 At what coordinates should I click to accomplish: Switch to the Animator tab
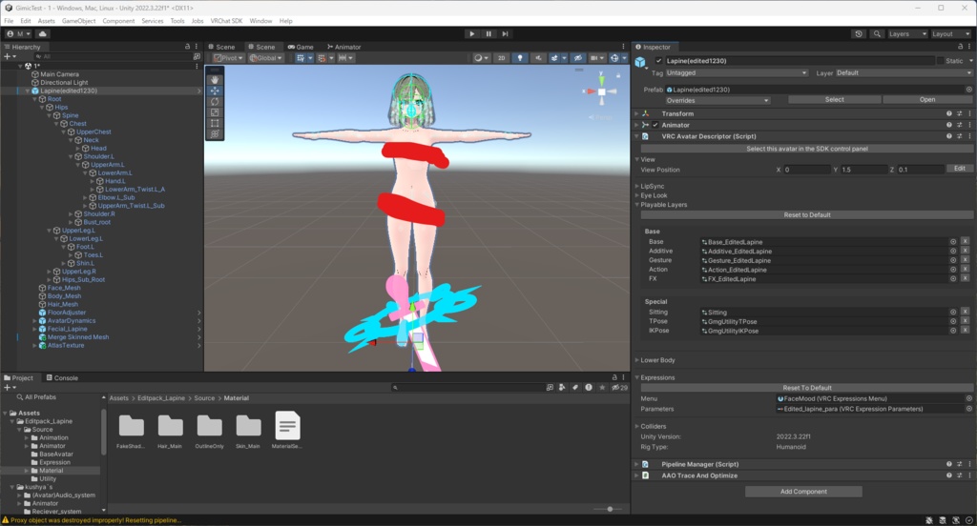(343, 47)
